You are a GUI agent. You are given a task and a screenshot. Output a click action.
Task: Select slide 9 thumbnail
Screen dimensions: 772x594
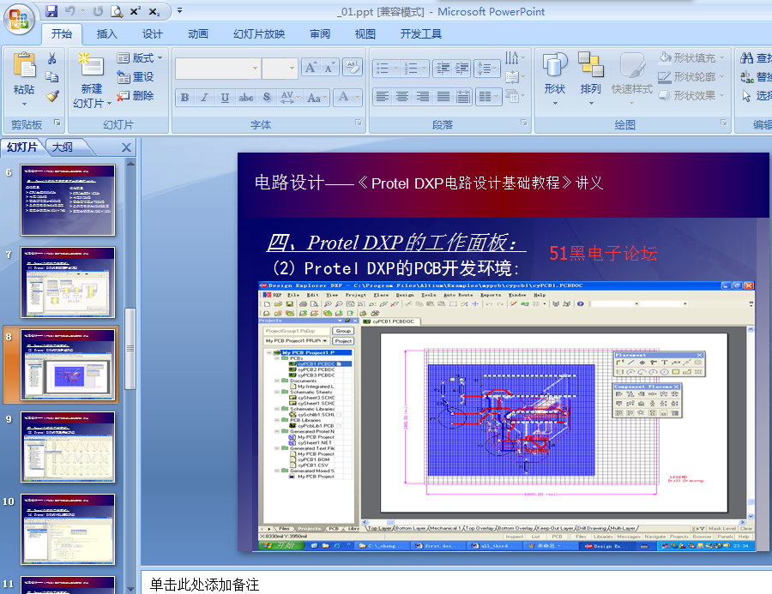[x=68, y=447]
